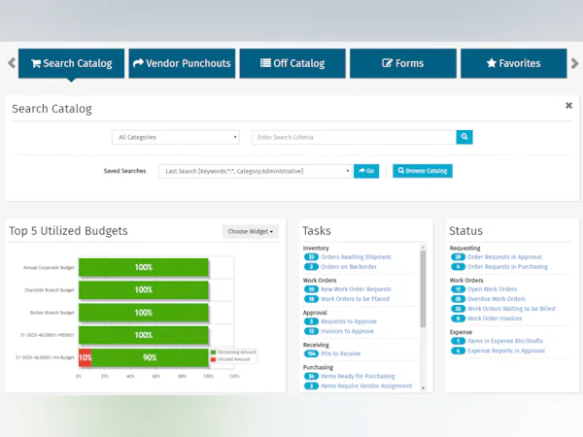This screenshot has height=437, width=583.
Task: Click the Charlotte Branch Budget bar
Action: 144,289
